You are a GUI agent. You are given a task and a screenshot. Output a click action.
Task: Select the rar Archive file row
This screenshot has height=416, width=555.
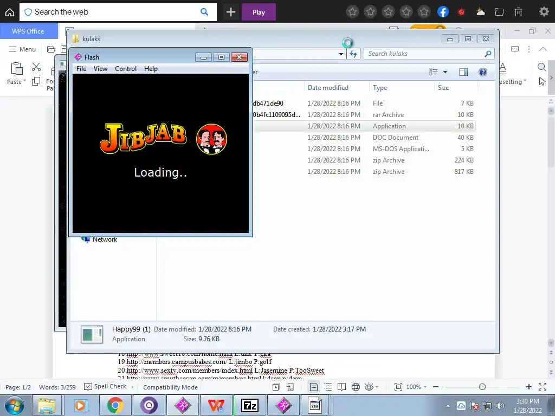[x=363, y=115]
